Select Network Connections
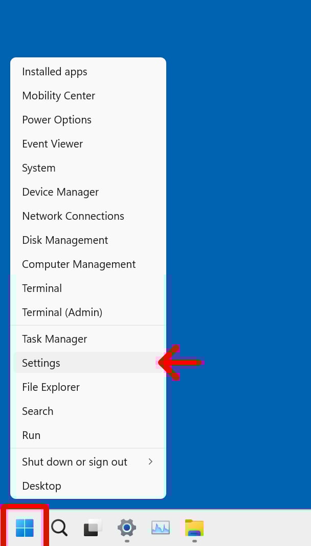The image size is (311, 546). (73, 216)
